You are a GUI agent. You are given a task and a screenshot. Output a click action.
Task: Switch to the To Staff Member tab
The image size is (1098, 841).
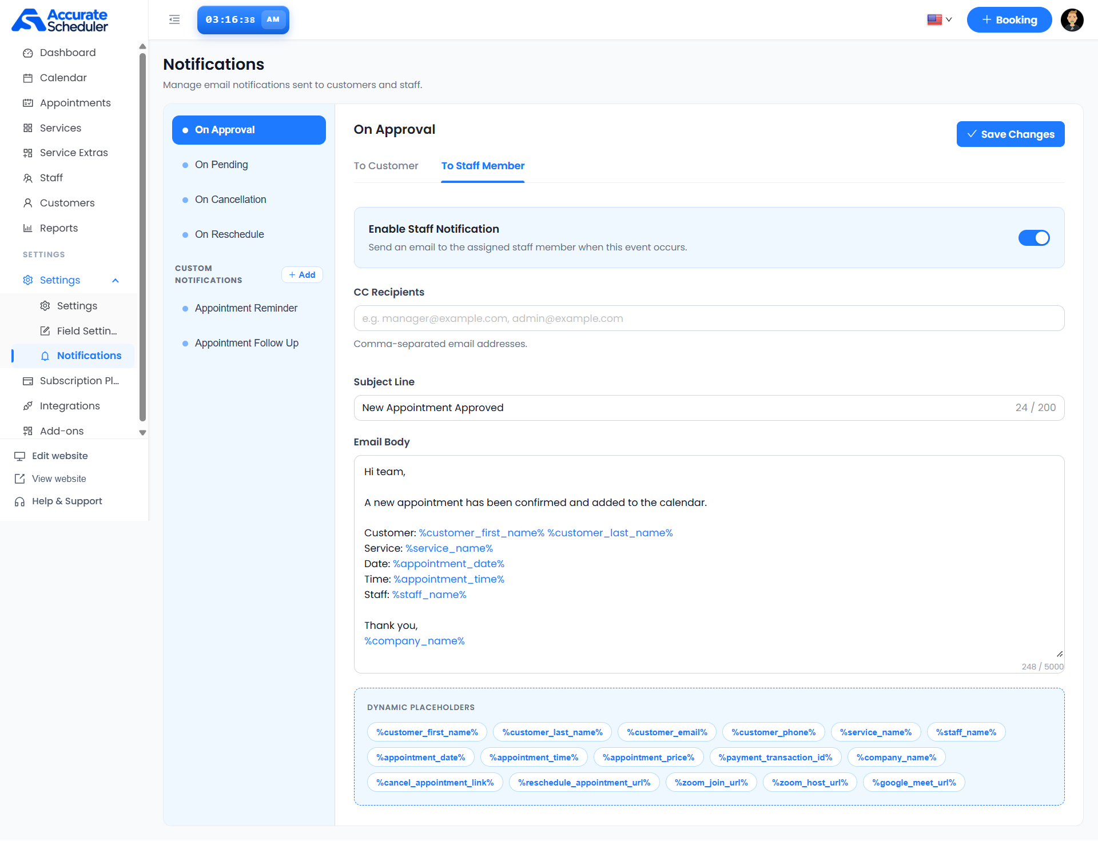(483, 166)
